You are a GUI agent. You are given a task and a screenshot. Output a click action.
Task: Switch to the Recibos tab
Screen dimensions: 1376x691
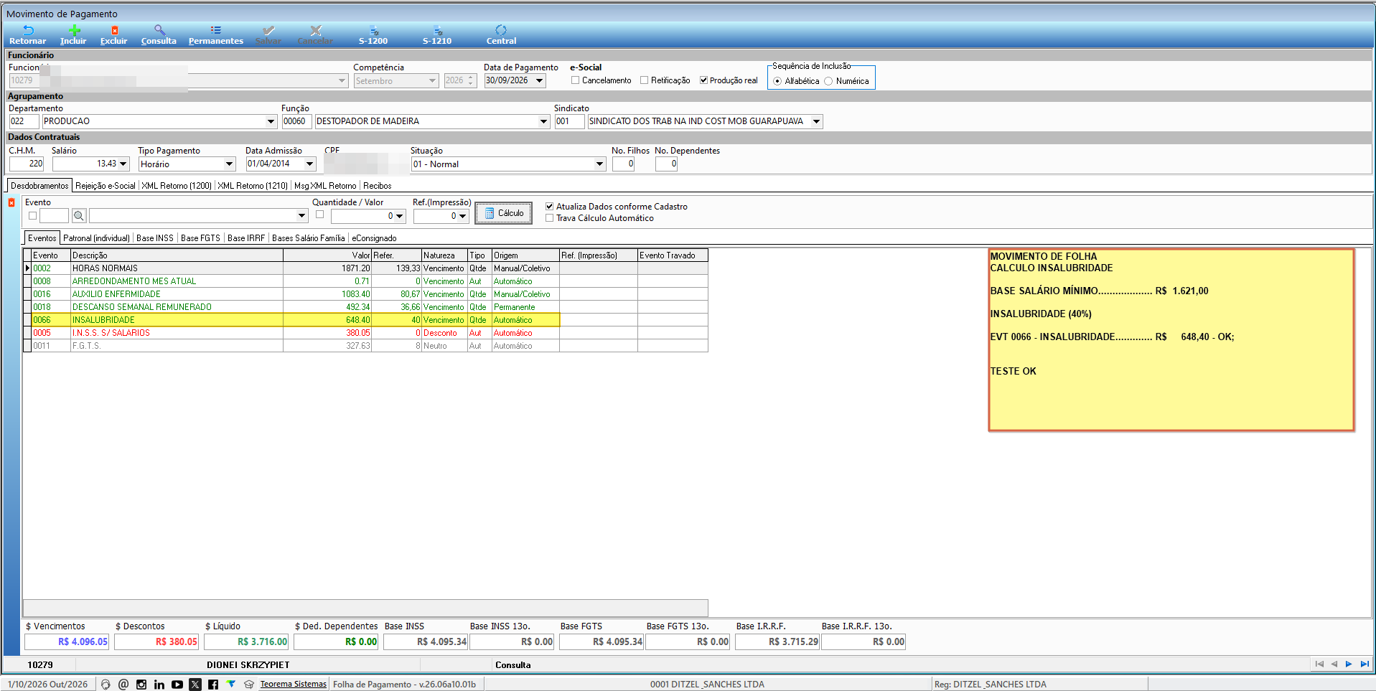click(377, 186)
